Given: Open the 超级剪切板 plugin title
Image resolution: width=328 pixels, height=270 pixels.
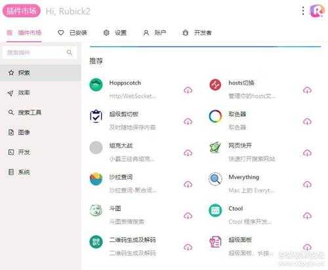Looking at the screenshot, I should (124, 114).
